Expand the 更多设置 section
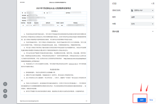This screenshot has width=157, height=104. point(133,32)
